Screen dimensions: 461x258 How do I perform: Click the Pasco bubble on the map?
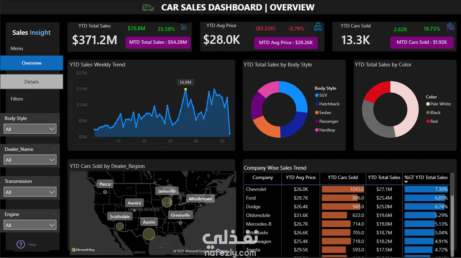pyautogui.click(x=105, y=192)
